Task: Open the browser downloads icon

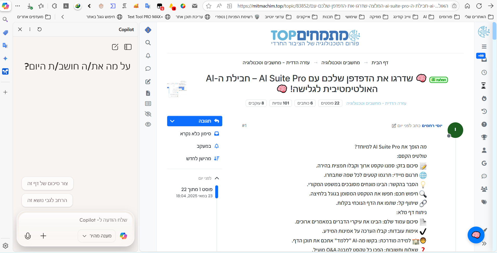Action: point(30,6)
